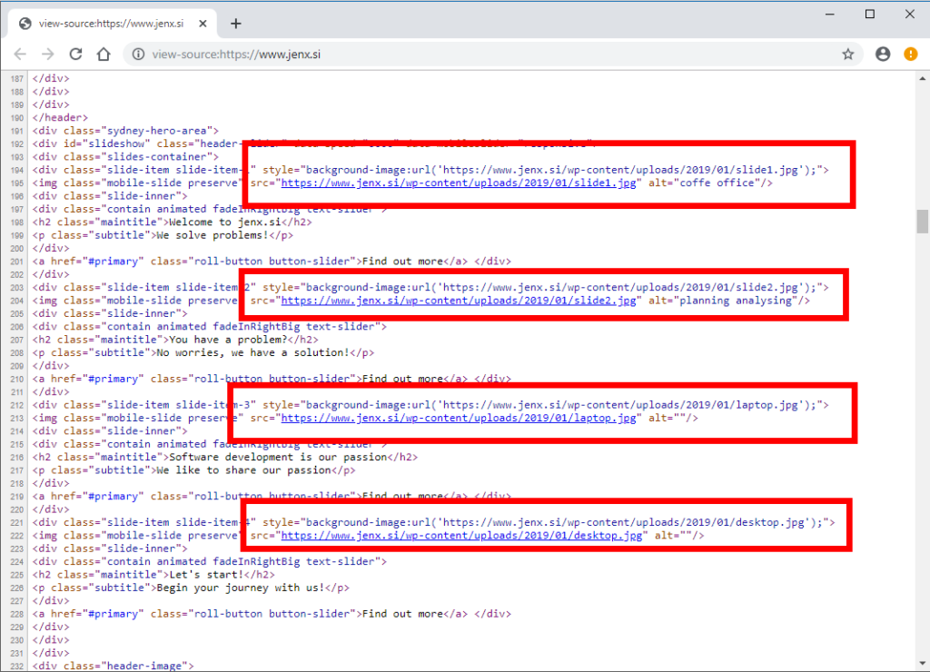Click the scrollbar down arrow
Image resolution: width=930 pixels, height=672 pixels.
[923, 664]
